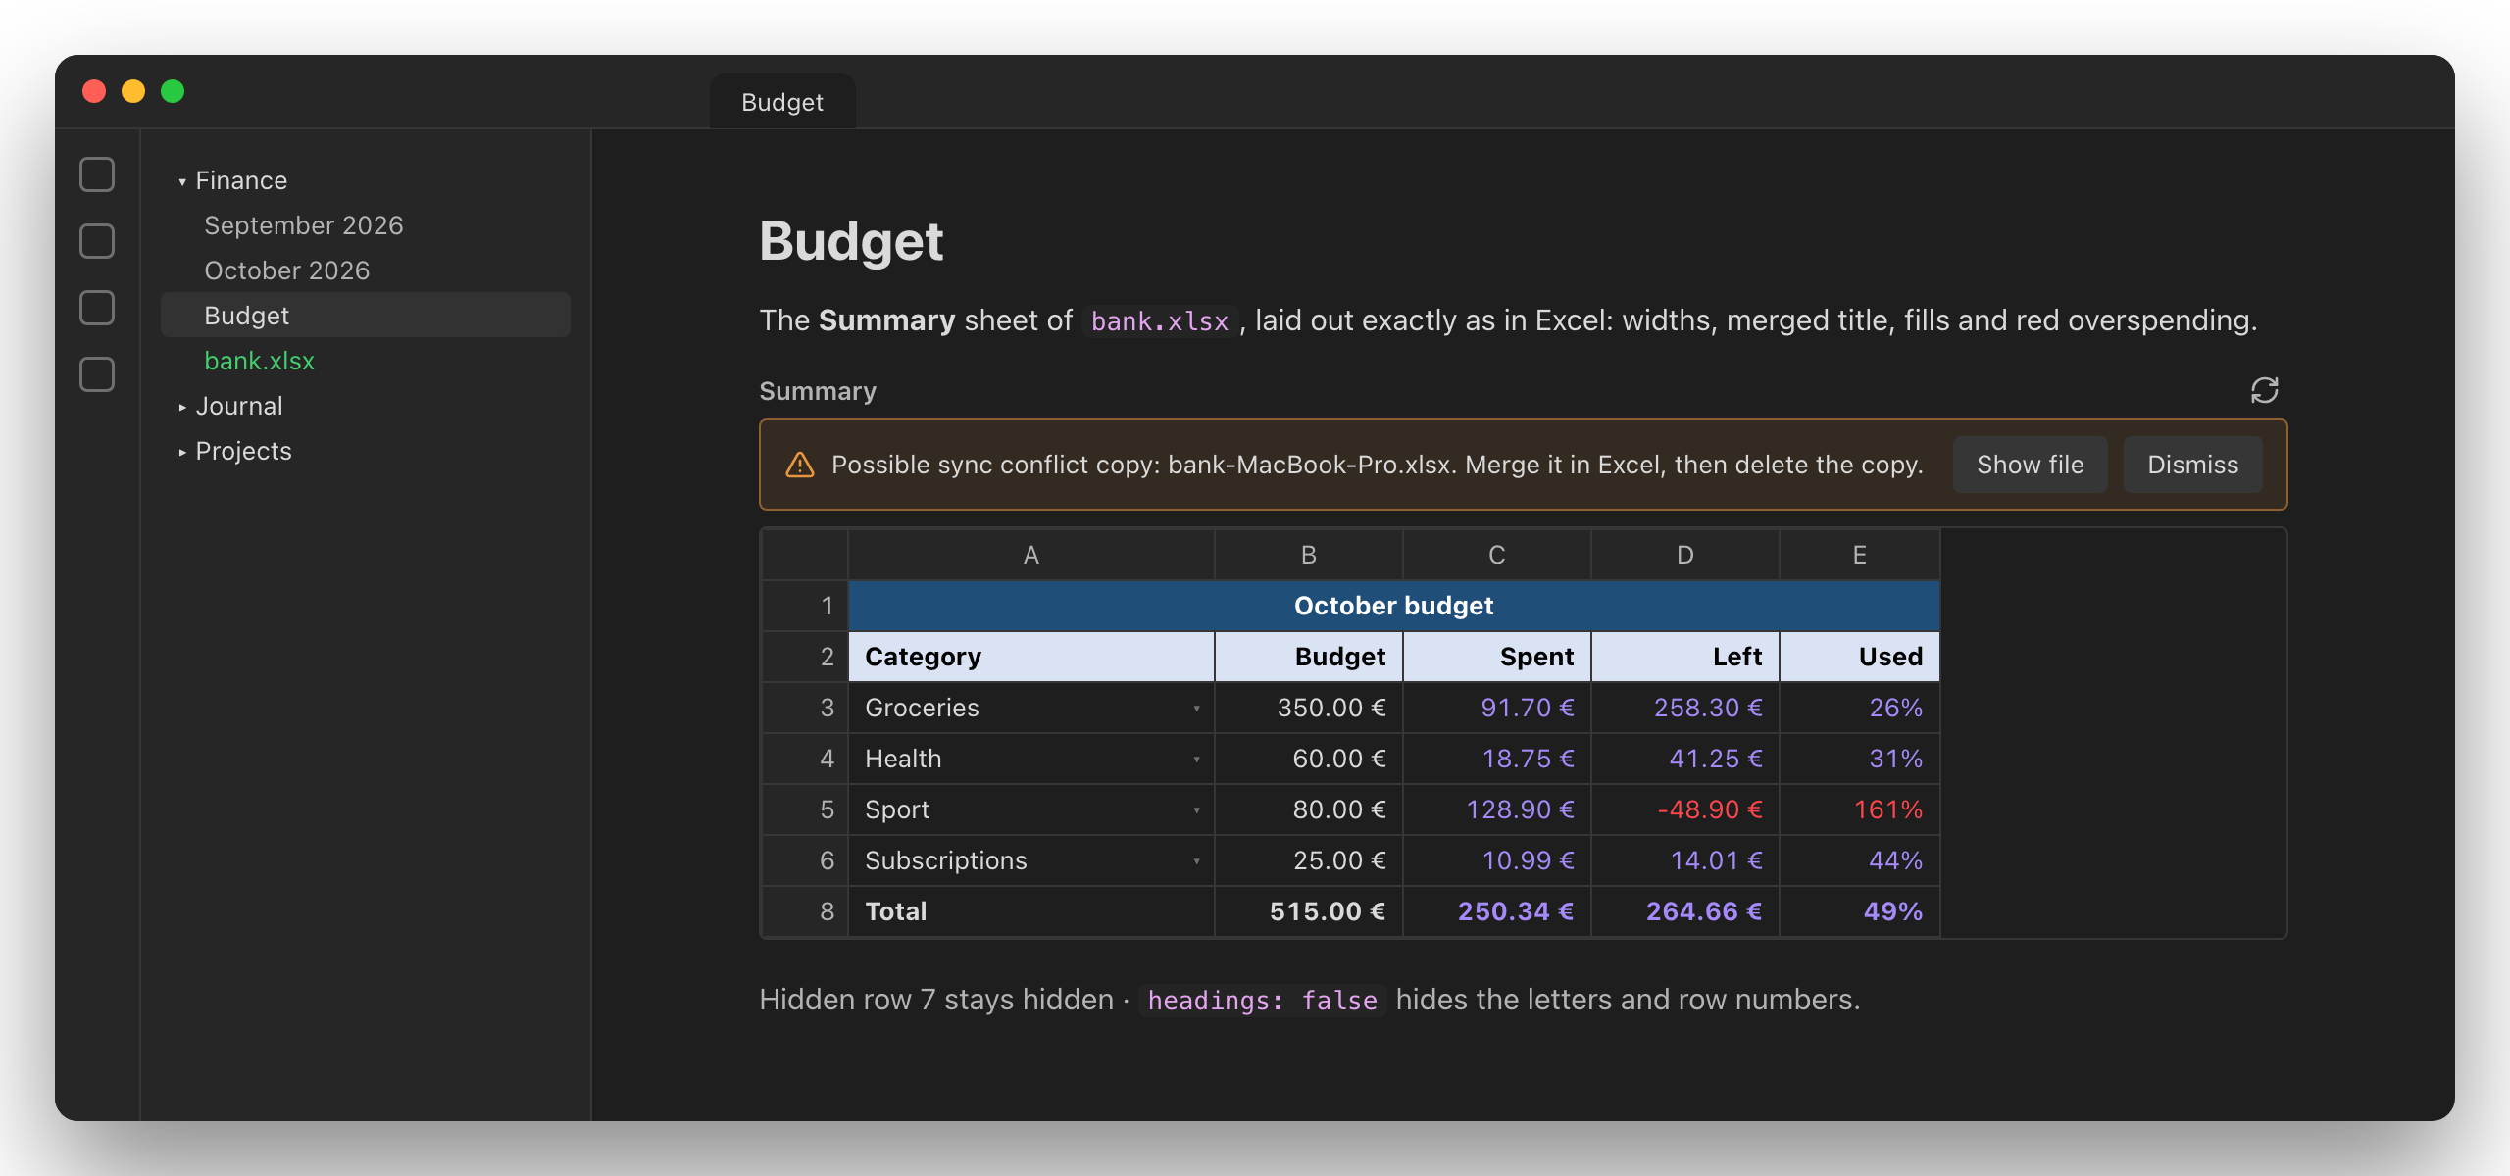Screen dimensions: 2510x1176
Task: Click the 515.00 € total budget cell
Action: 1308,911
